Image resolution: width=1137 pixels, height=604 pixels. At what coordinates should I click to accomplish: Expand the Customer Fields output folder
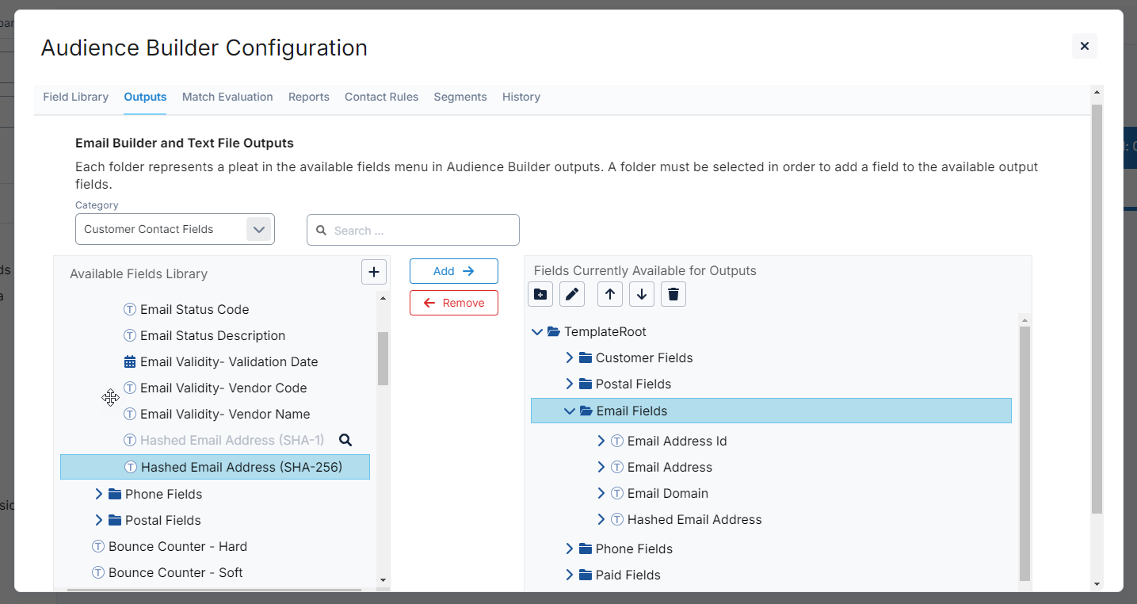(569, 357)
